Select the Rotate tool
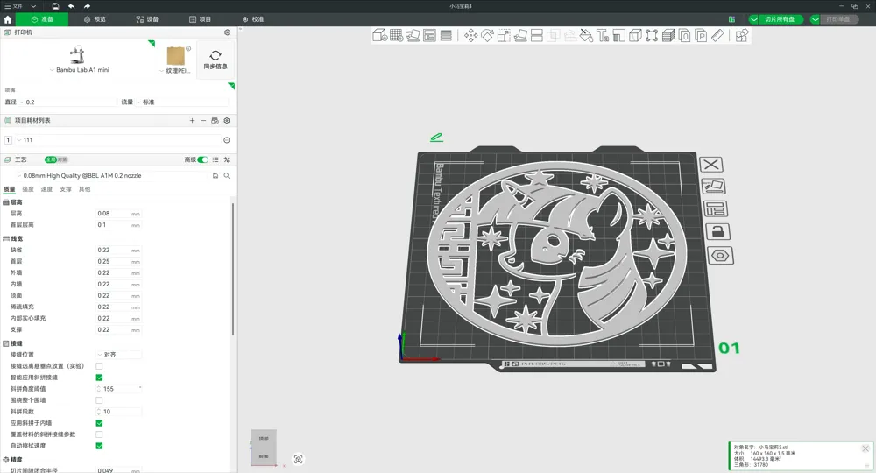 [x=487, y=36]
